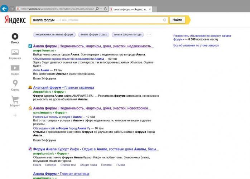Click 'Всего 34 форума' under anapa-forum.ru result
250x179 pixels.
44,78
